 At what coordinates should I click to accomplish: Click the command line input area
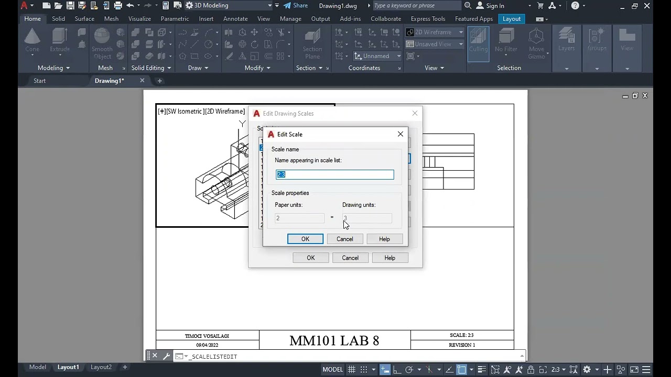[x=351, y=356]
